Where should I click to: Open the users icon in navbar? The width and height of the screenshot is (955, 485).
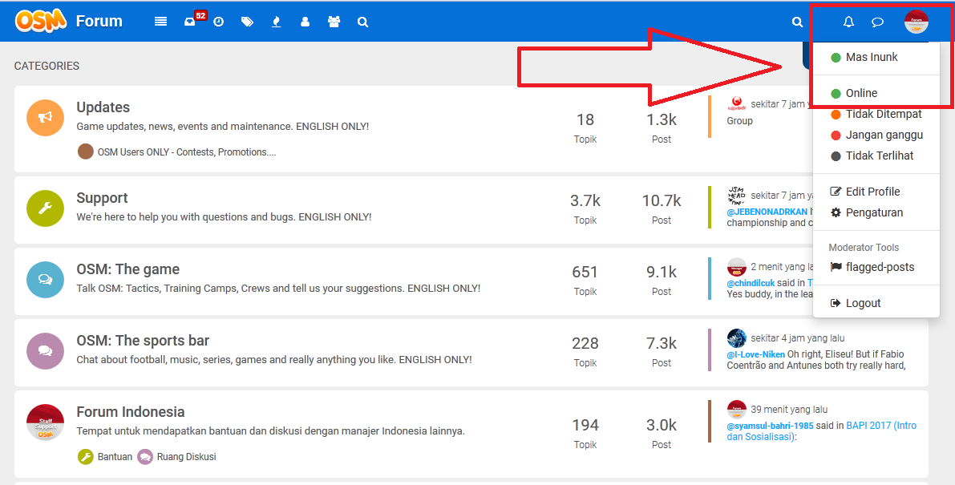(x=306, y=22)
